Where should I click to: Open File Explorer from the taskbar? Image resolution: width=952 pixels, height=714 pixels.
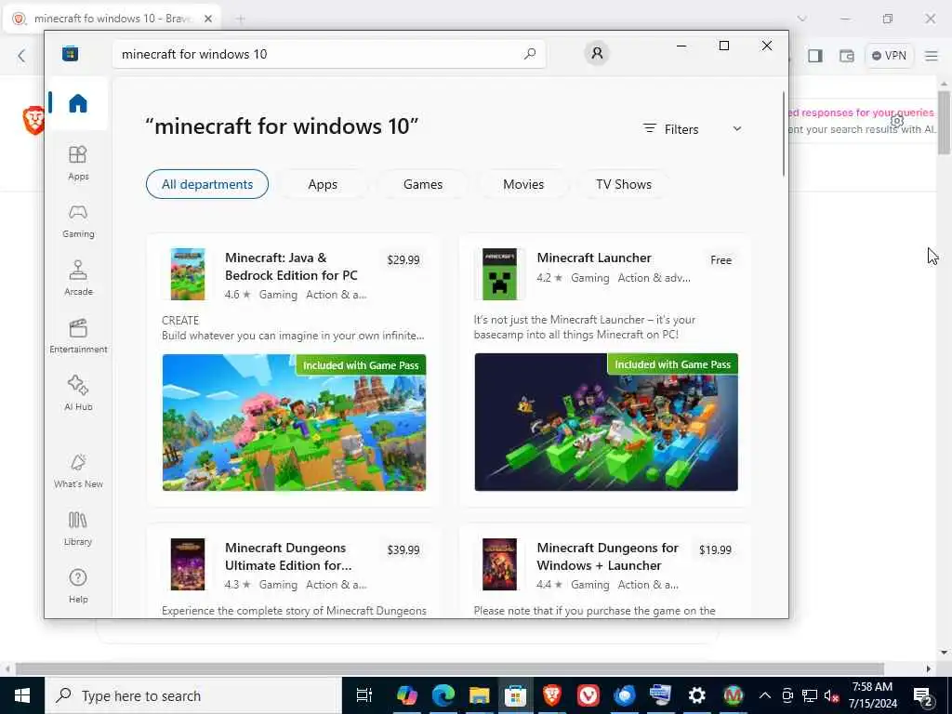click(x=479, y=695)
